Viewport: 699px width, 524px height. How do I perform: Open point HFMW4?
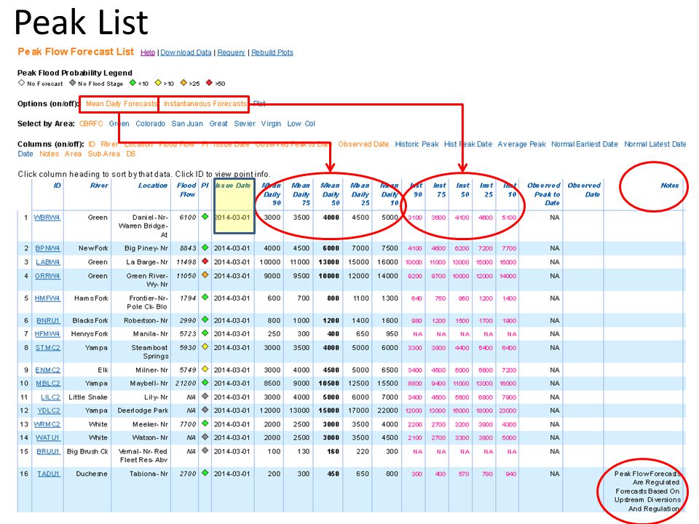click(47, 334)
